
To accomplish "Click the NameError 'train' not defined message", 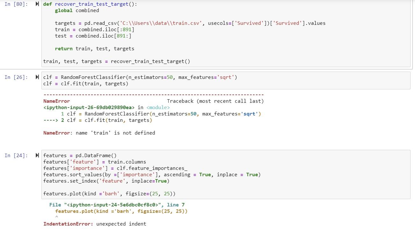I will (x=99, y=133).
